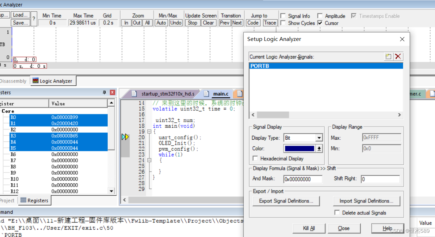Select the Zoom In button on the toolbar
The width and height of the screenshot is (435, 237).
(x=126, y=23)
